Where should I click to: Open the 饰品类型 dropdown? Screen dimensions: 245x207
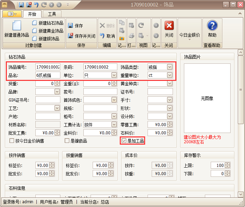(170, 67)
